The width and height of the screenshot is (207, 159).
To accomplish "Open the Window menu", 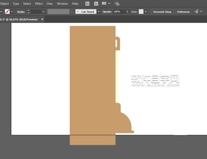I will (x=62, y=3).
